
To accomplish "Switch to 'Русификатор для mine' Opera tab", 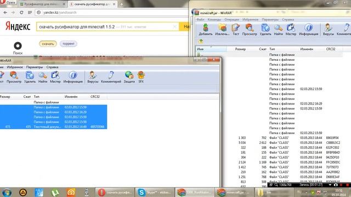I will point(42,4).
